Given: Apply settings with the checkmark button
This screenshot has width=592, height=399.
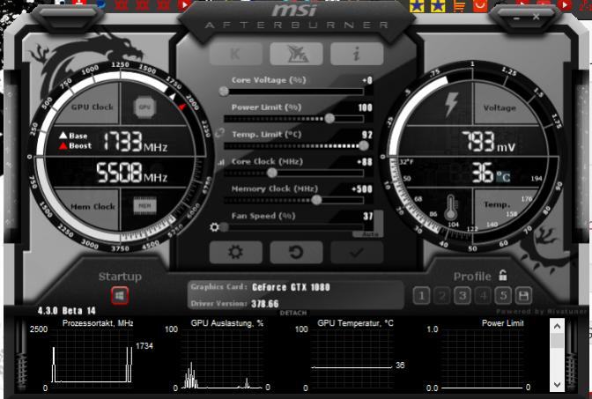Looking at the screenshot, I should coord(357,252).
